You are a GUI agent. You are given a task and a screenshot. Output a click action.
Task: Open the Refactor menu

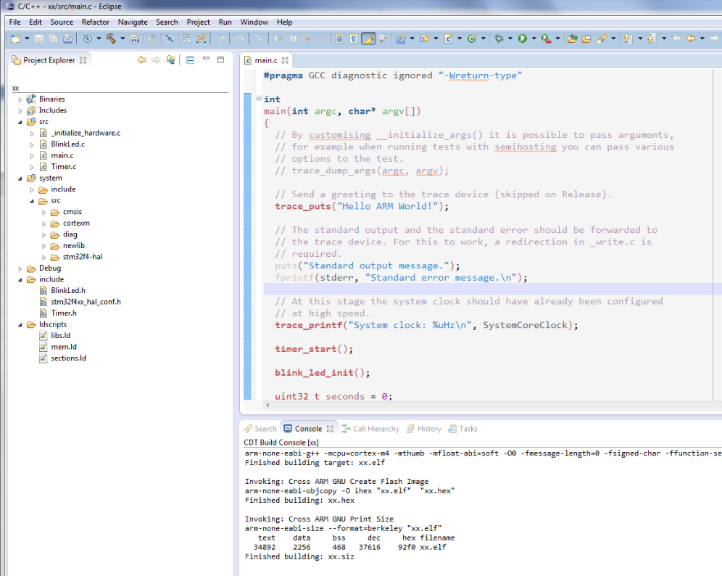tap(95, 22)
